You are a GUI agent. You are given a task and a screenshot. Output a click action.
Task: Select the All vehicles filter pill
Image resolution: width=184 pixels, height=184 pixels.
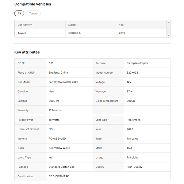pyautogui.click(x=19, y=13)
